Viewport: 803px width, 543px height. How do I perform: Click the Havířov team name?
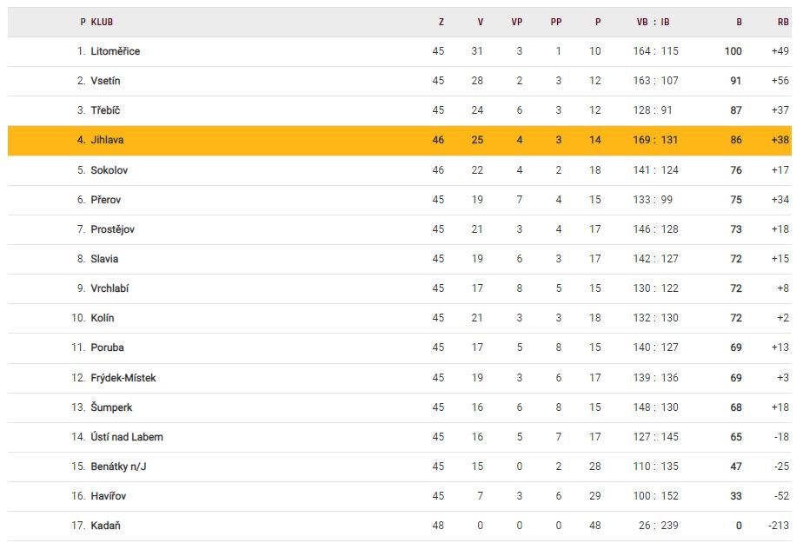click(109, 496)
